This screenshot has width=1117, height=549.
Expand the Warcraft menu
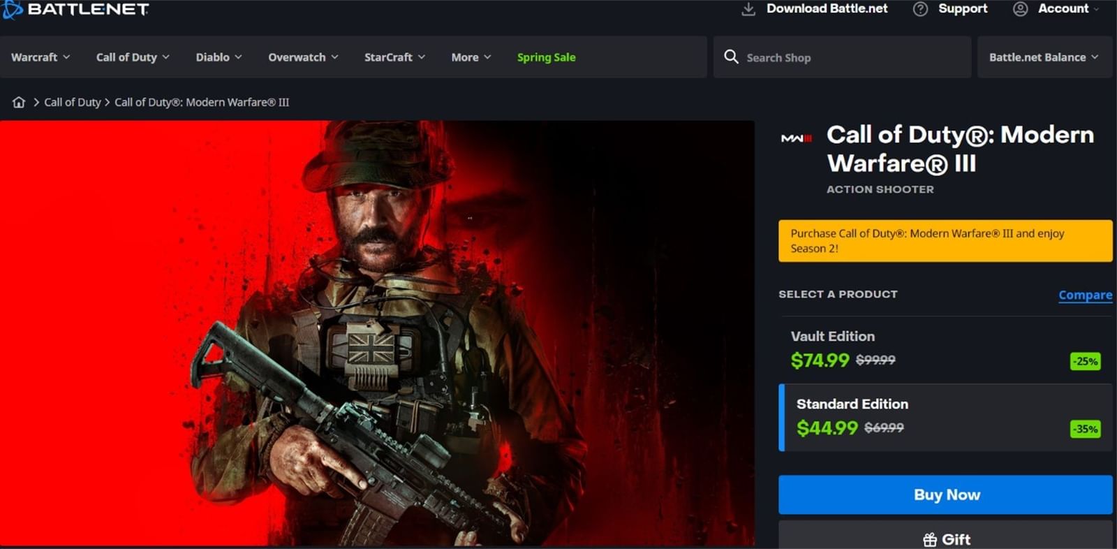(40, 57)
